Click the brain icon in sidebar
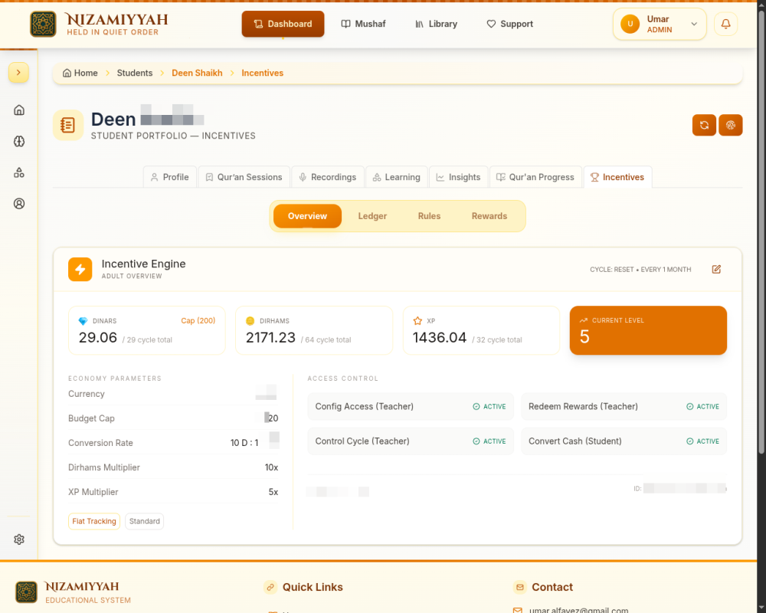Viewport: 766px width, 613px height. [x=19, y=141]
